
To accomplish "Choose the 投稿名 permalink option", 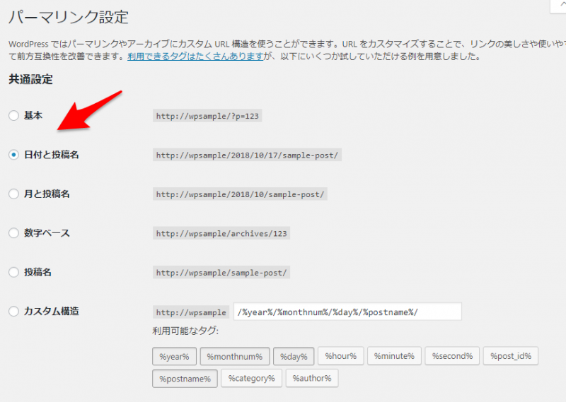I will tap(13, 272).
